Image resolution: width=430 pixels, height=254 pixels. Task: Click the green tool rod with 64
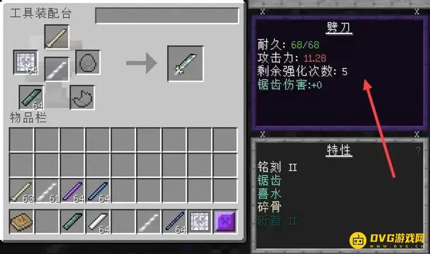tap(31, 98)
